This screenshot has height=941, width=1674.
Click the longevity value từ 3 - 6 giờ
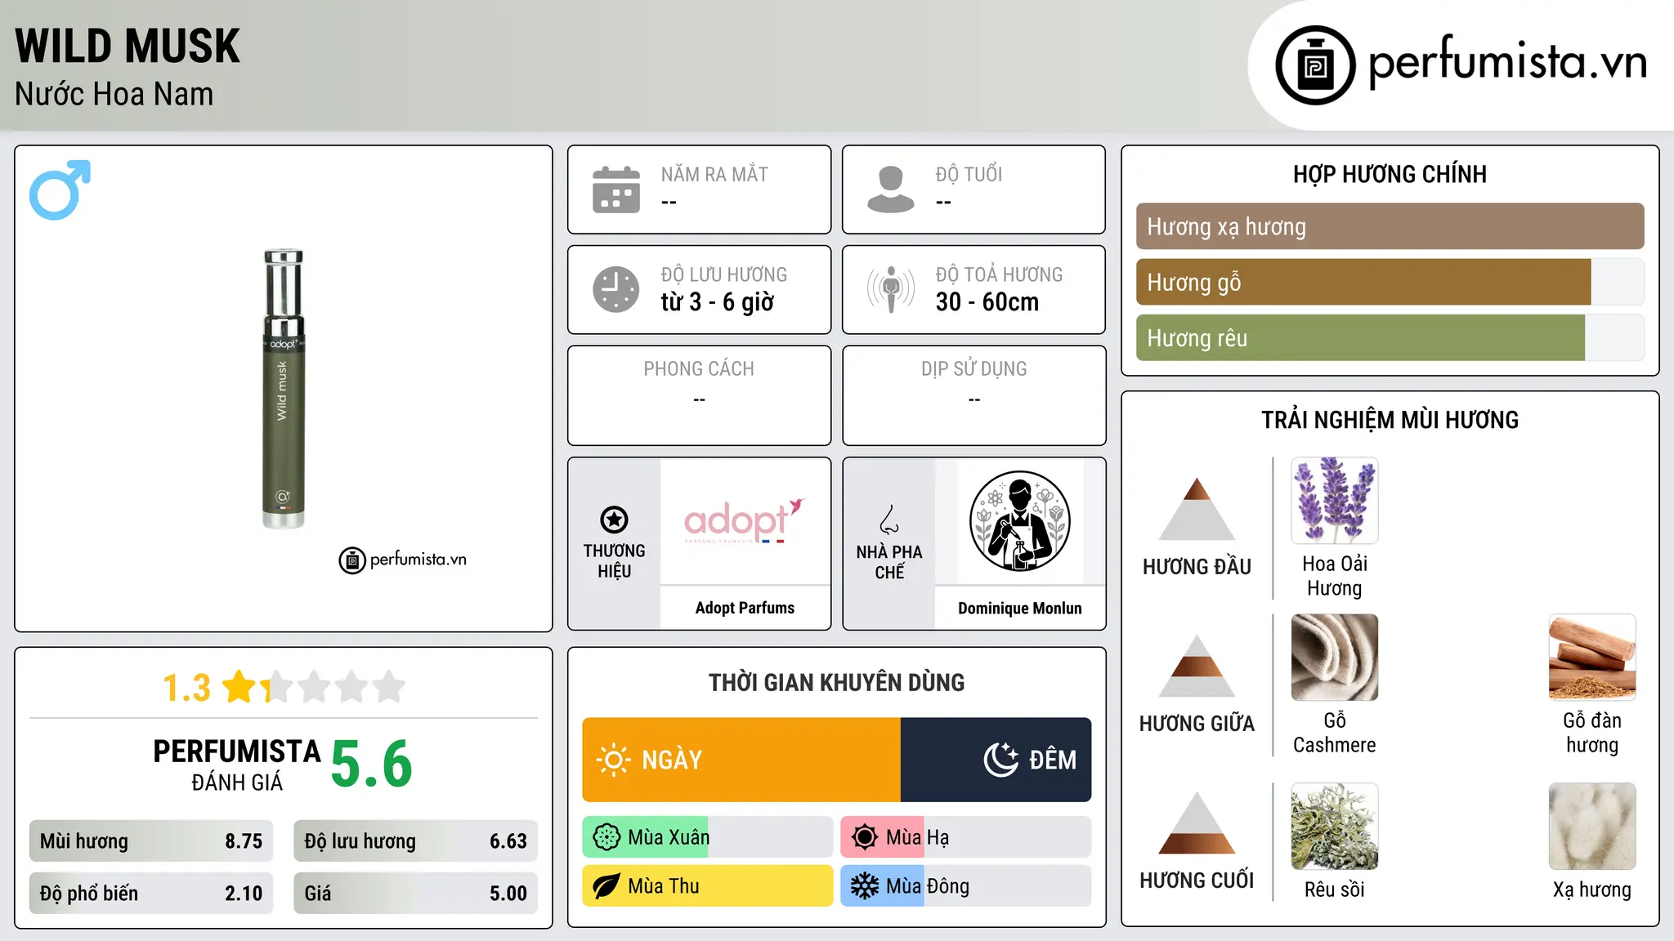718,302
